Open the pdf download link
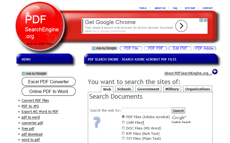Screen dimensions: 230x143 coord(32,134)
